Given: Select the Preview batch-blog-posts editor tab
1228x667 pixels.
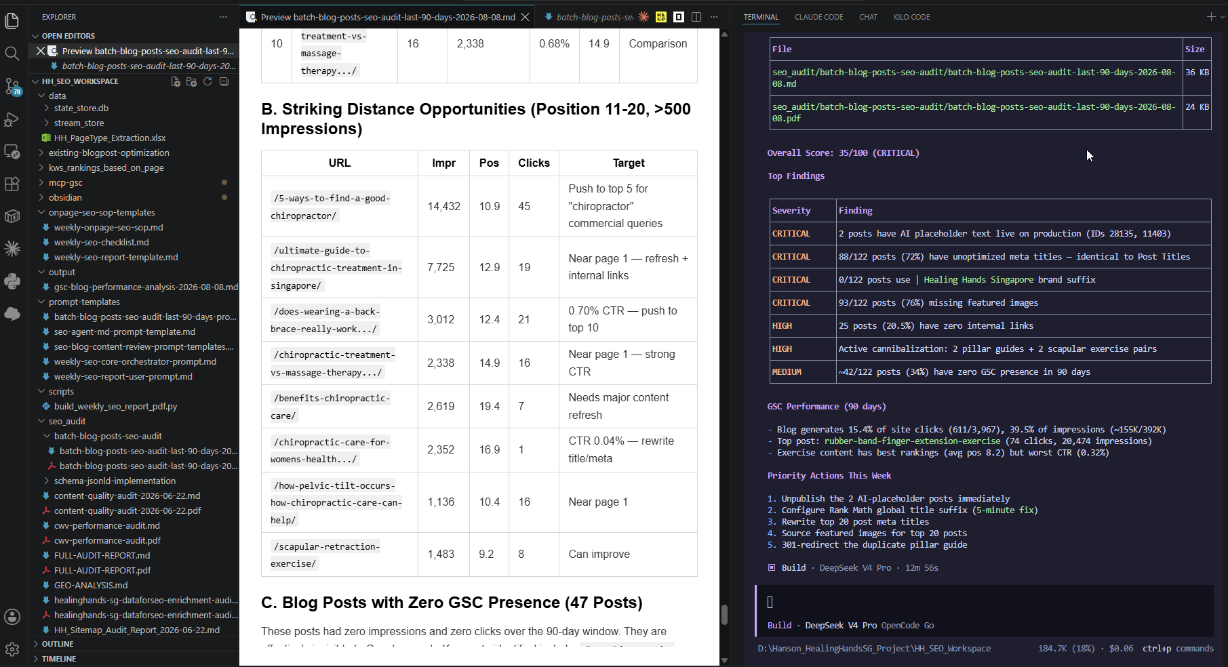Looking at the screenshot, I should point(387,17).
